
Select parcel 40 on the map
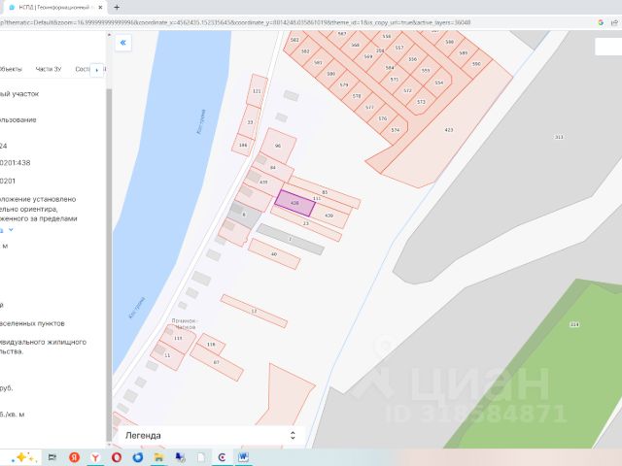click(x=274, y=254)
